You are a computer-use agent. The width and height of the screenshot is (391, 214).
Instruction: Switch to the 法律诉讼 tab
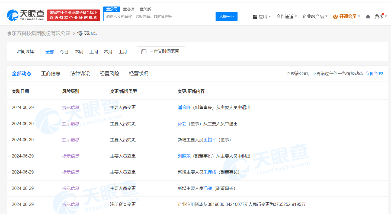(80, 73)
